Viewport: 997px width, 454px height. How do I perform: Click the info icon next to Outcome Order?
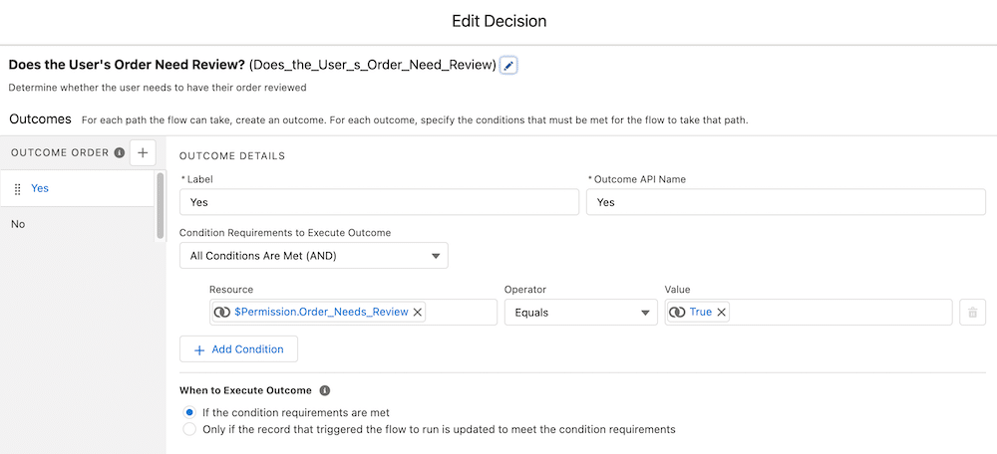pos(119,153)
